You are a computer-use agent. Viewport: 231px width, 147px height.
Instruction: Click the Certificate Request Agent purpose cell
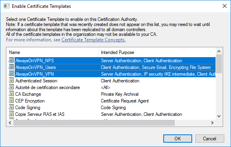point(125,101)
